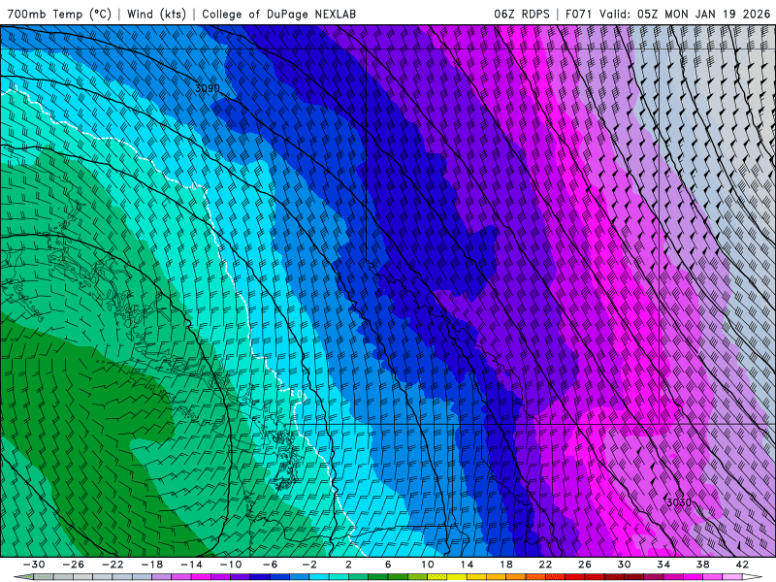Click the 6 color bar label
This screenshot has width=776, height=582.
point(388,565)
